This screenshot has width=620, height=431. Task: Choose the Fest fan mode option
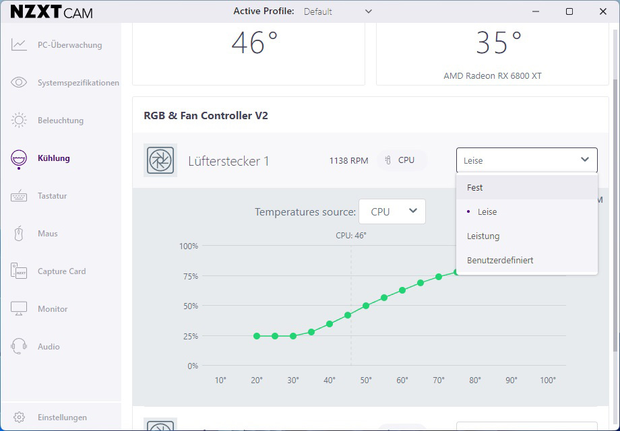pos(527,187)
